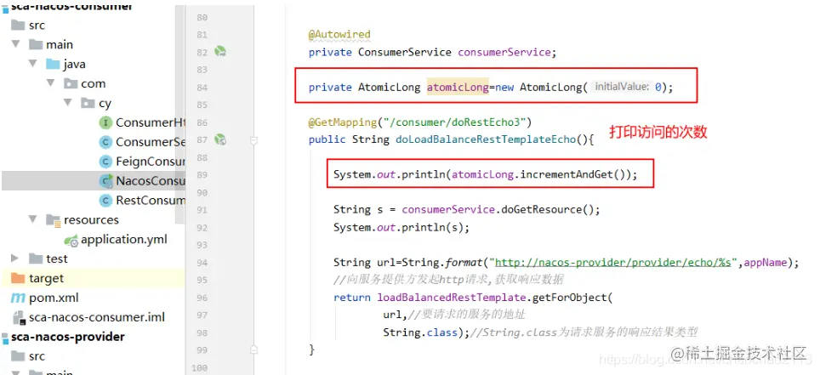The height and width of the screenshot is (375, 820).
Task: Select the sca-nacos-provider module
Action: tap(68, 337)
